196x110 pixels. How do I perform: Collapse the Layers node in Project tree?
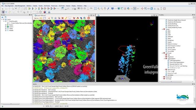[x=2, y=20]
